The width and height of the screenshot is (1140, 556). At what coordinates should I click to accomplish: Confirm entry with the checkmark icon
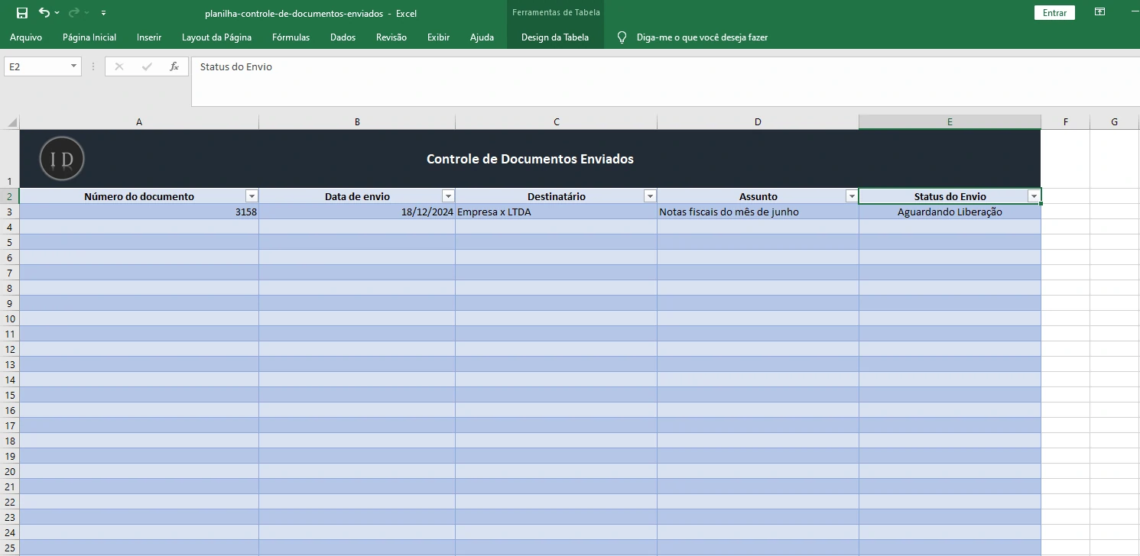point(146,66)
